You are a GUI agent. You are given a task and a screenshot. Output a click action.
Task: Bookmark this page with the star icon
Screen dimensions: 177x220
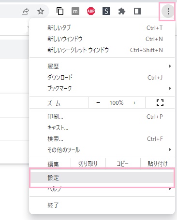click(x=41, y=11)
